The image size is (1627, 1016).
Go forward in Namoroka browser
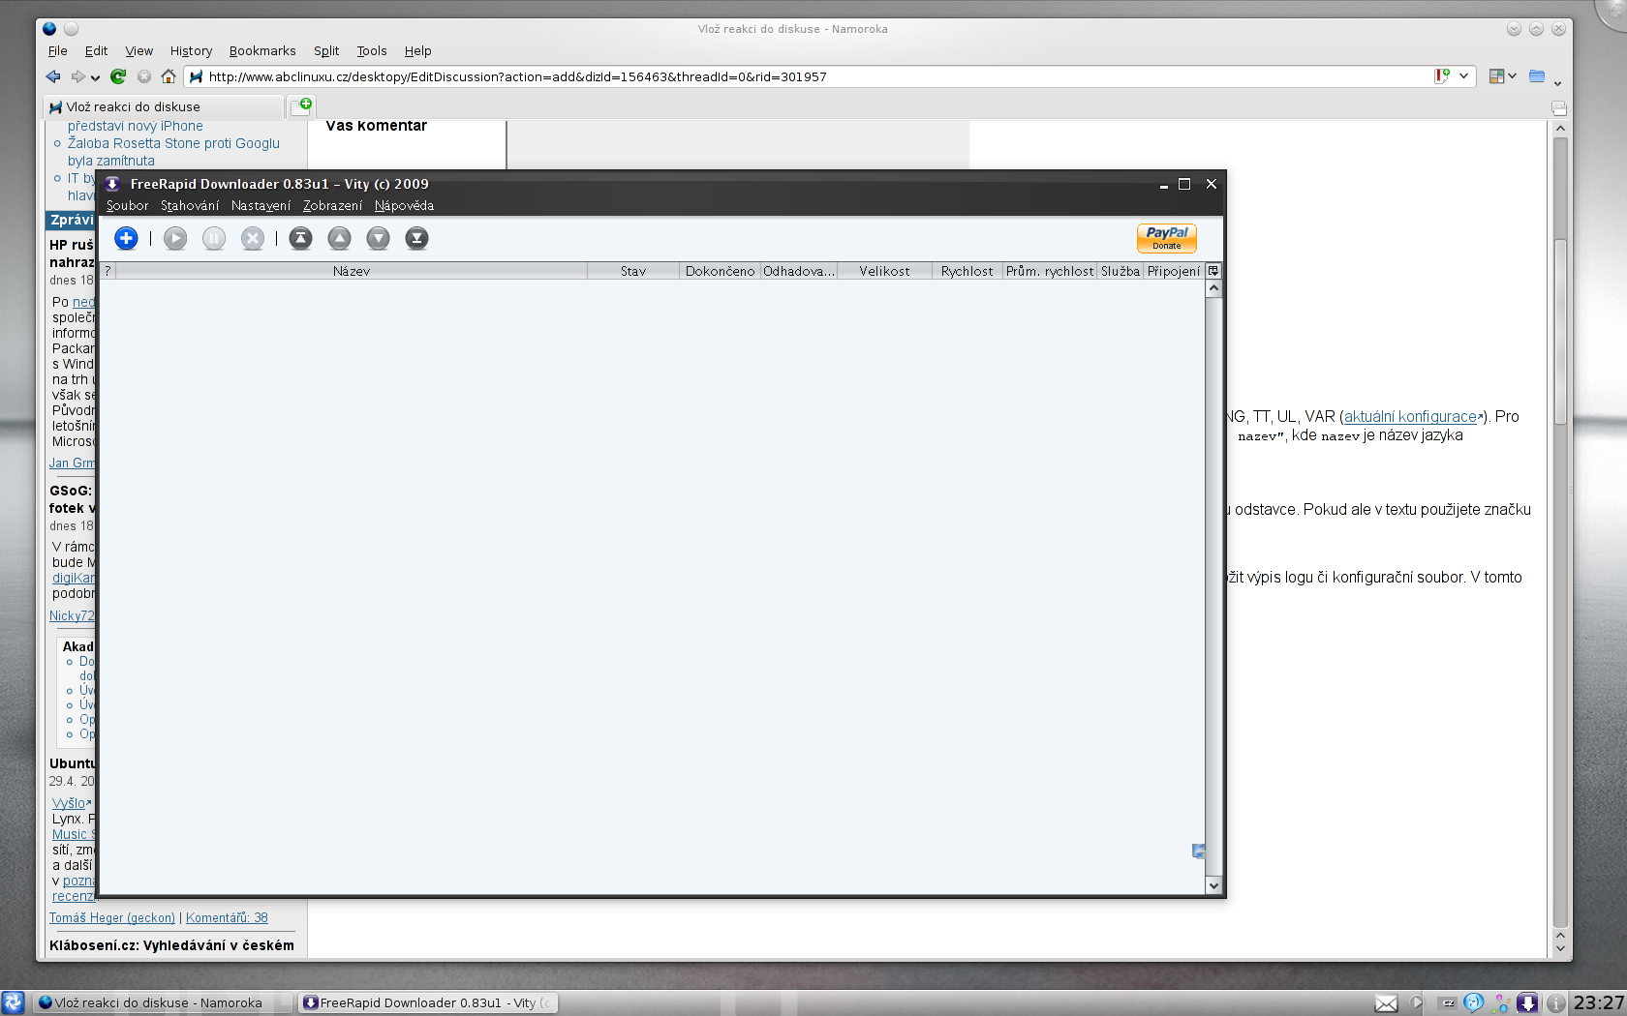[78, 76]
